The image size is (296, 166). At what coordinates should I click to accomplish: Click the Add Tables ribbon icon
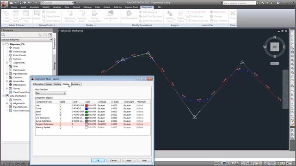16,16
